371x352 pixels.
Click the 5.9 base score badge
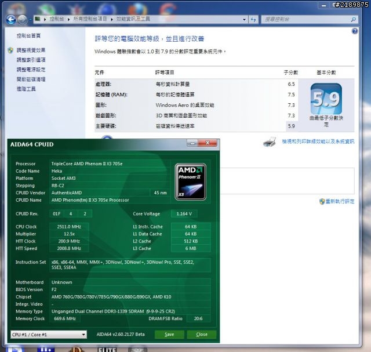click(x=326, y=99)
